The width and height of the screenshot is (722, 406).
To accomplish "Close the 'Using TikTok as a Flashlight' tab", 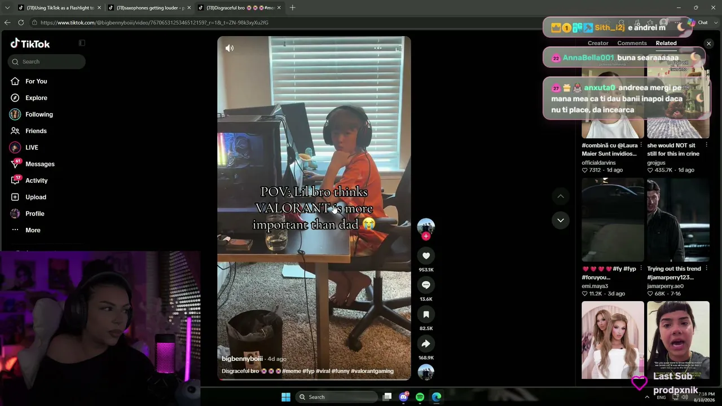I will [x=99, y=8].
